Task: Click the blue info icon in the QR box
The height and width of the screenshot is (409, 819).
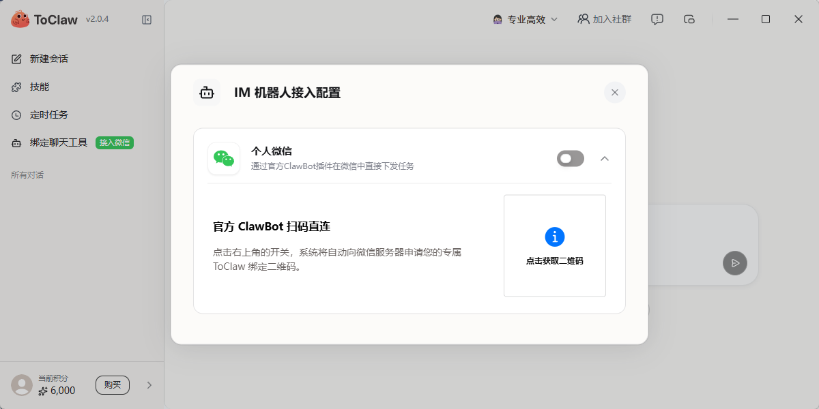Action: point(555,237)
